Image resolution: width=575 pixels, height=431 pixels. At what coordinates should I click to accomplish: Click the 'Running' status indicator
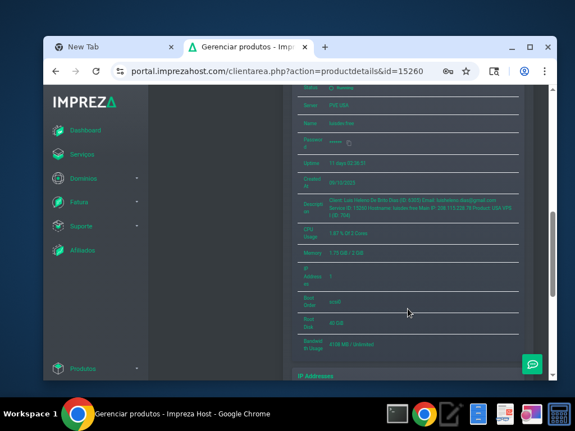[341, 88]
